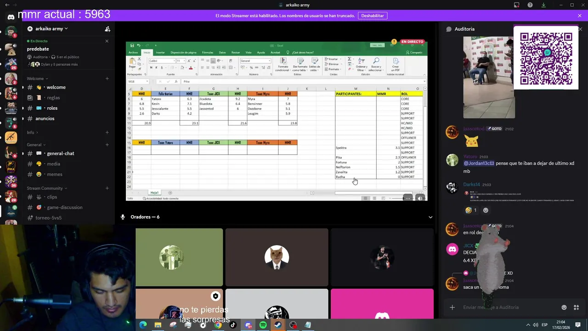Open the apps launcher icon in message box
Viewport: 588px width, 331px height.
point(577,307)
